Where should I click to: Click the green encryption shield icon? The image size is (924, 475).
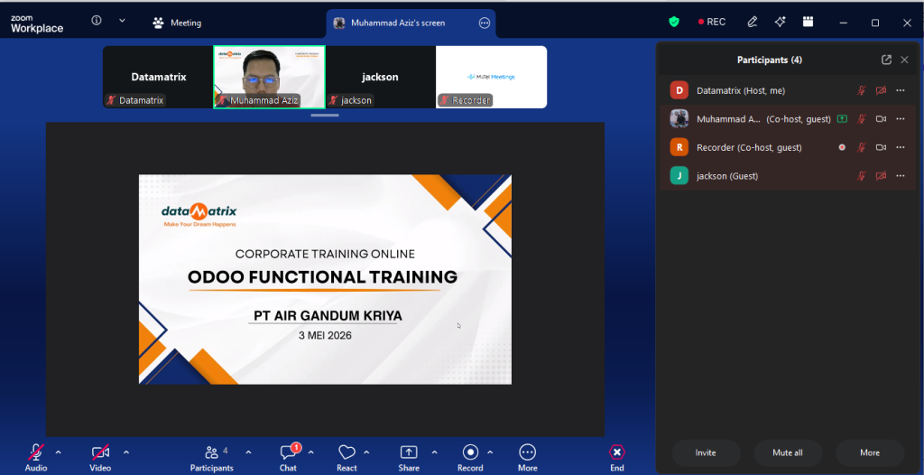[x=674, y=22]
